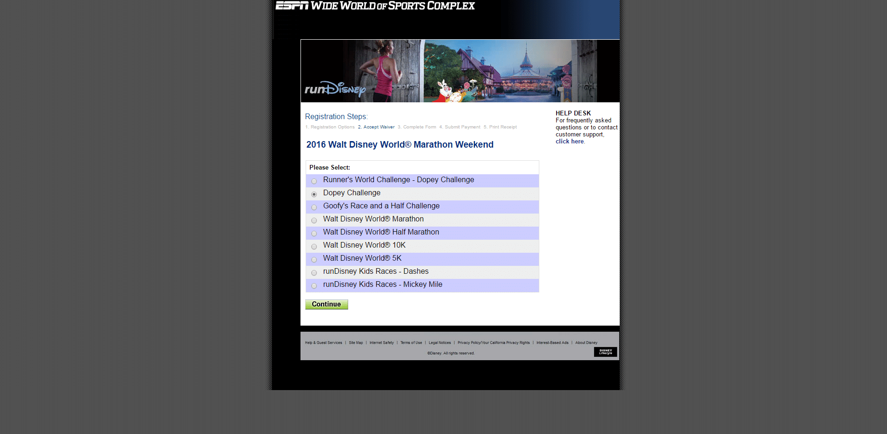
Task: Click the runDisney logo in banner
Action: tap(335, 88)
